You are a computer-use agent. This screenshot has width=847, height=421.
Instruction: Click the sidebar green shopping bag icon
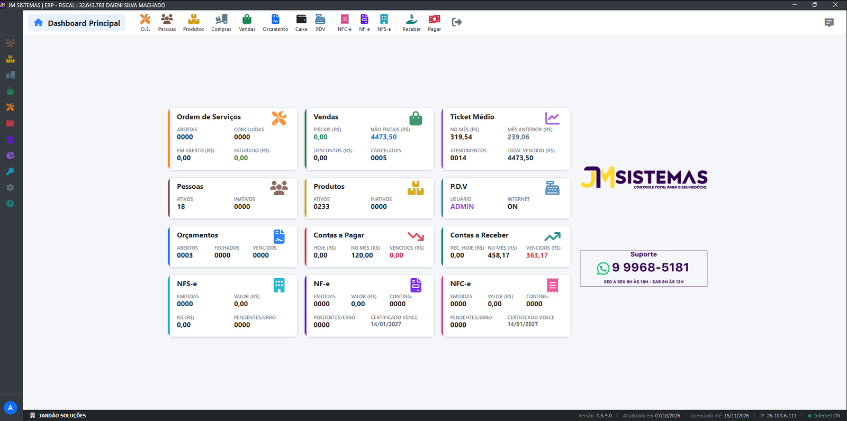pos(10,91)
